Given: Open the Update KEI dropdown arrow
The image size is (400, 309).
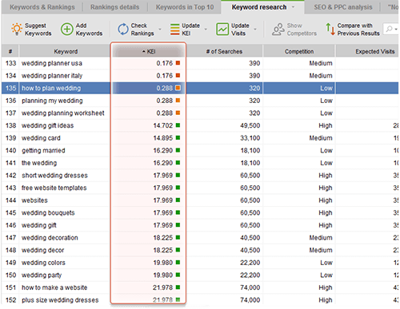Looking at the screenshot, I should (206, 30).
